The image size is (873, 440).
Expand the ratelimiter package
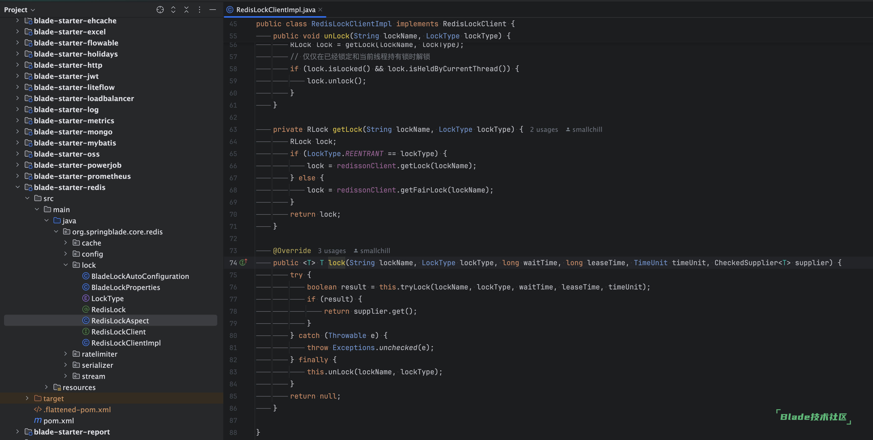point(66,354)
